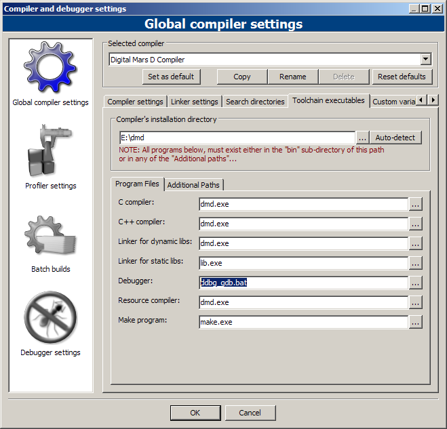Browse for Debugger executable
This screenshot has height=429, width=447.
pos(415,283)
